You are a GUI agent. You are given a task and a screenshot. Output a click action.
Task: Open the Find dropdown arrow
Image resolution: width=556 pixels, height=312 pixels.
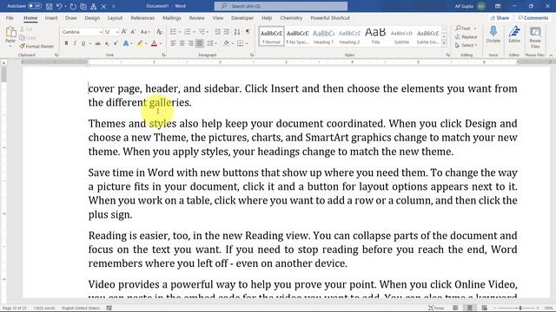475,29
